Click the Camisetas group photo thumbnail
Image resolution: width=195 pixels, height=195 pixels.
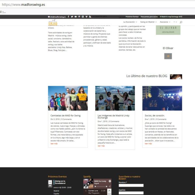[x=68, y=98]
